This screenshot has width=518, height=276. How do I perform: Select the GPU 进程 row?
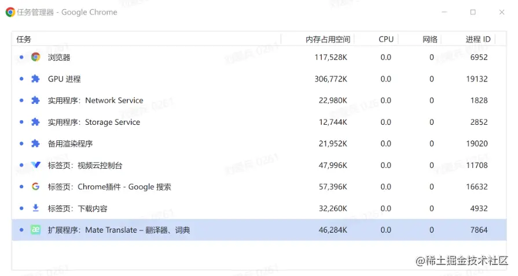point(259,79)
